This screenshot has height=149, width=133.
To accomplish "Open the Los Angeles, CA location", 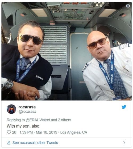I will click(x=74, y=132).
